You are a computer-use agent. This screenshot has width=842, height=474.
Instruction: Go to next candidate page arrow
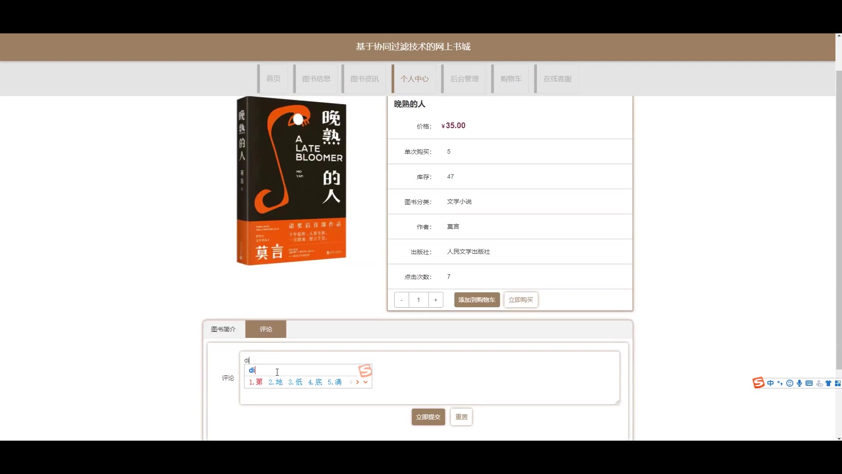point(358,382)
